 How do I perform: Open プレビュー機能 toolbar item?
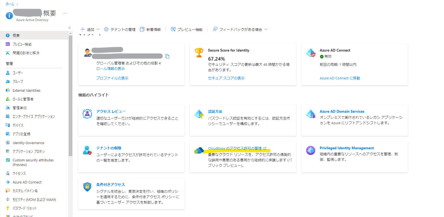point(186,29)
